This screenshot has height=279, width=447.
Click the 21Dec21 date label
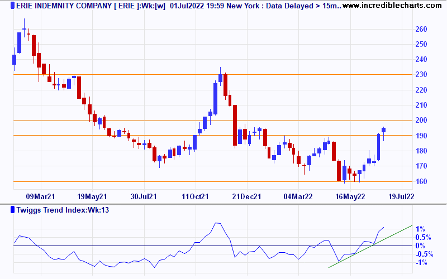tap(246, 196)
